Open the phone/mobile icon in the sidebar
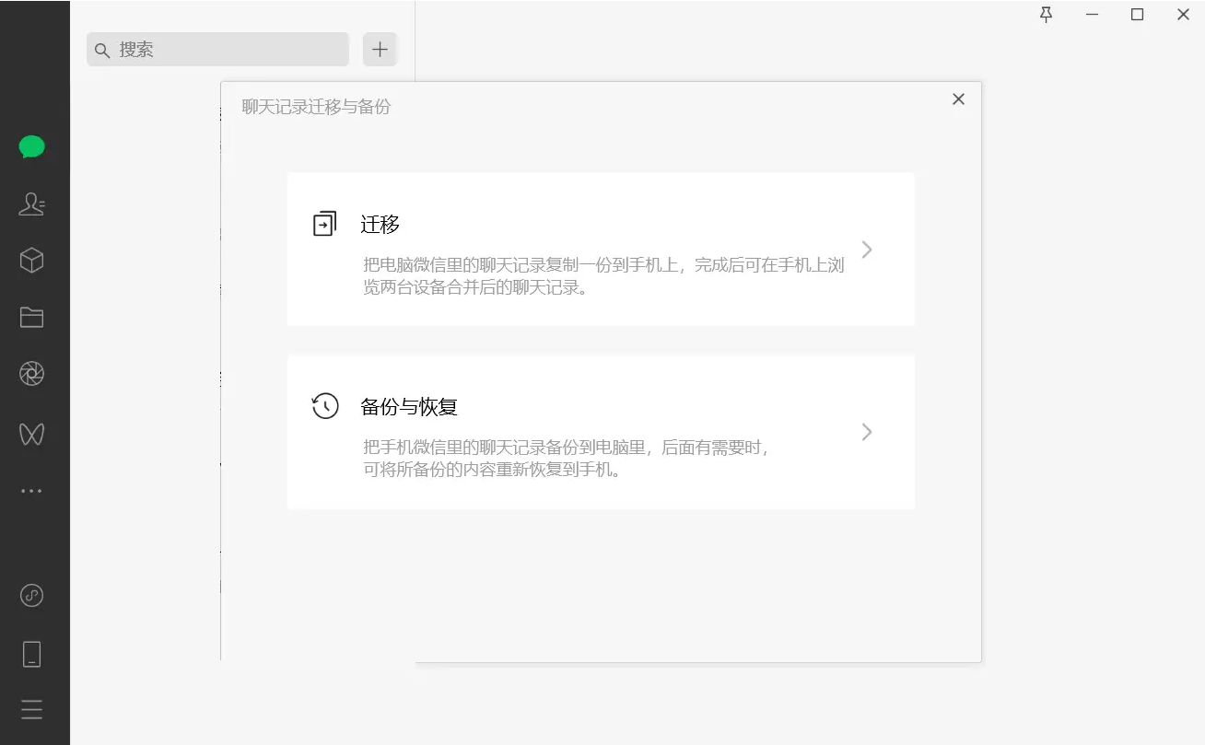Viewport: 1205px width, 745px height. pos(31,653)
